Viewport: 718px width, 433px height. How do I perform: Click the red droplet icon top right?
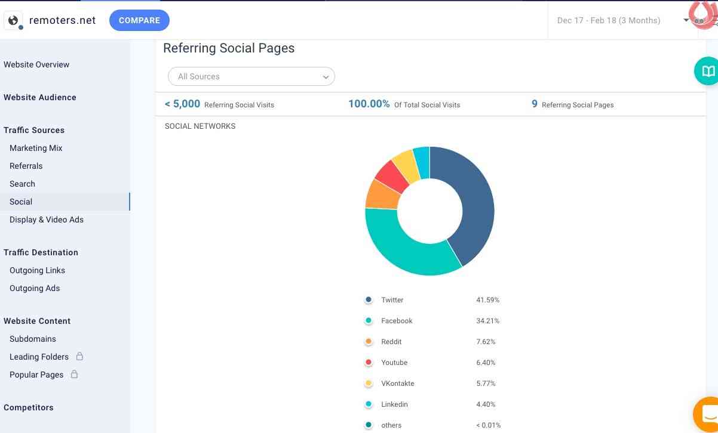pos(703,13)
